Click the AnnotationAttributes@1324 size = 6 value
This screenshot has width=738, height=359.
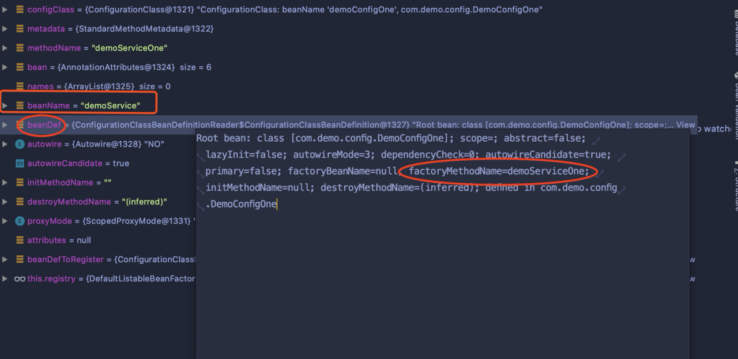point(134,67)
